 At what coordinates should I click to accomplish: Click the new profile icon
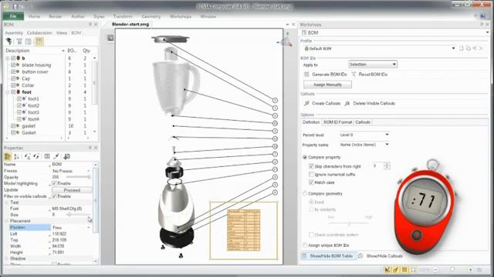coord(462,48)
